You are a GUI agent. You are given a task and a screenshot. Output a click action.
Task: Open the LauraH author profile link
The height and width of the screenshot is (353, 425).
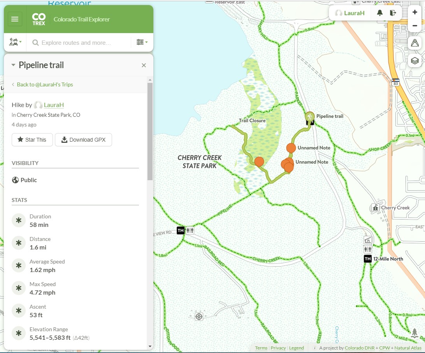click(x=54, y=105)
